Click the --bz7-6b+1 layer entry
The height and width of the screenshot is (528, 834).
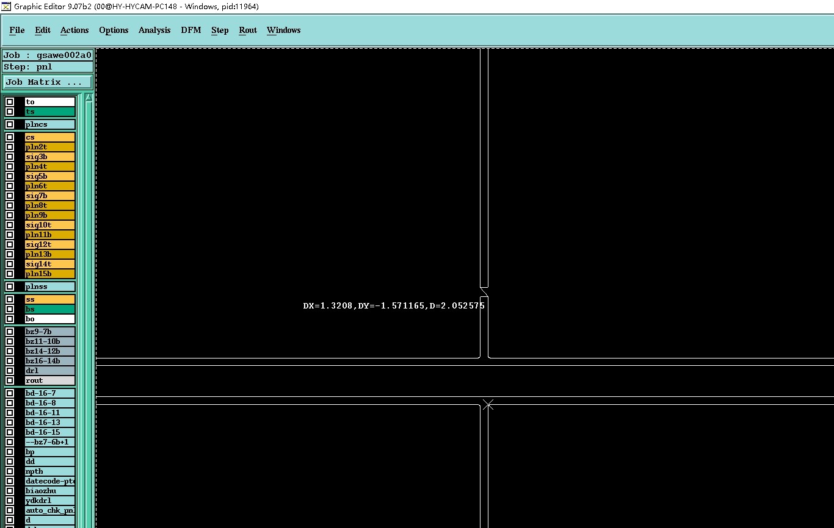click(x=50, y=442)
